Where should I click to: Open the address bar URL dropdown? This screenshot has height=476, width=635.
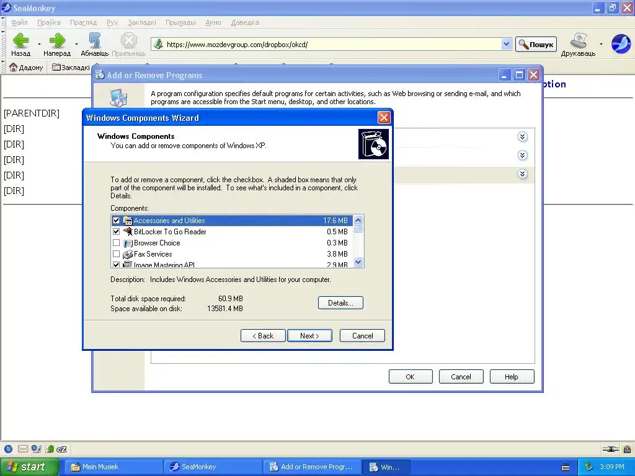pos(506,44)
